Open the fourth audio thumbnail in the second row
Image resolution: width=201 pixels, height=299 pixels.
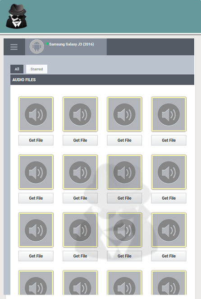pyautogui.click(x=169, y=172)
